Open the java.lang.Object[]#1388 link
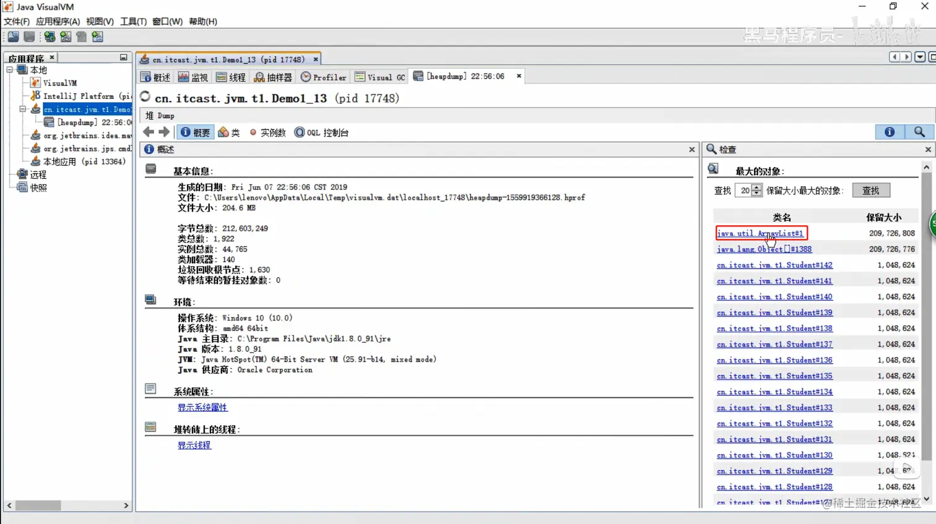 click(x=764, y=249)
